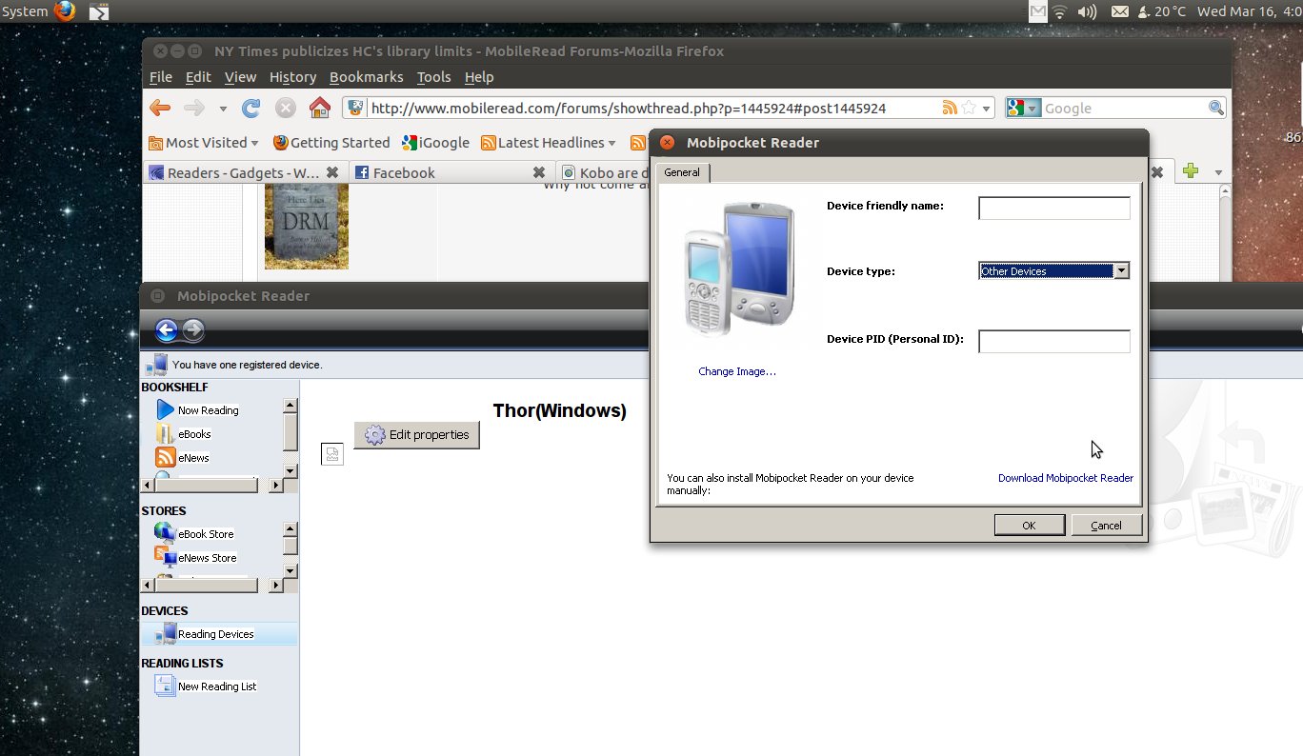Open the Firefox File menu
Image resolution: width=1303 pixels, height=756 pixels.
(x=161, y=77)
